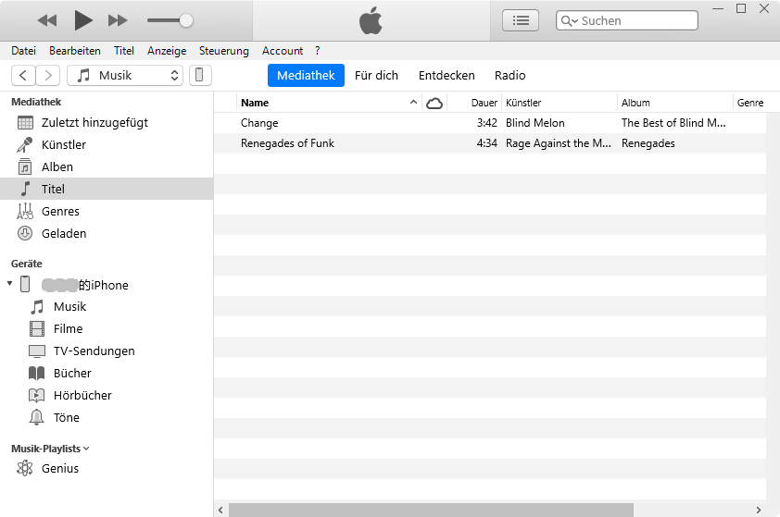Open Alben in the sidebar
Image resolution: width=780 pixels, height=517 pixels.
pos(57,166)
